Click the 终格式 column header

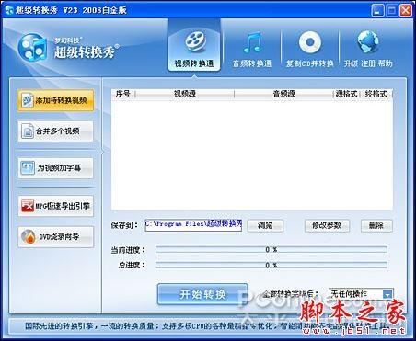(x=376, y=94)
